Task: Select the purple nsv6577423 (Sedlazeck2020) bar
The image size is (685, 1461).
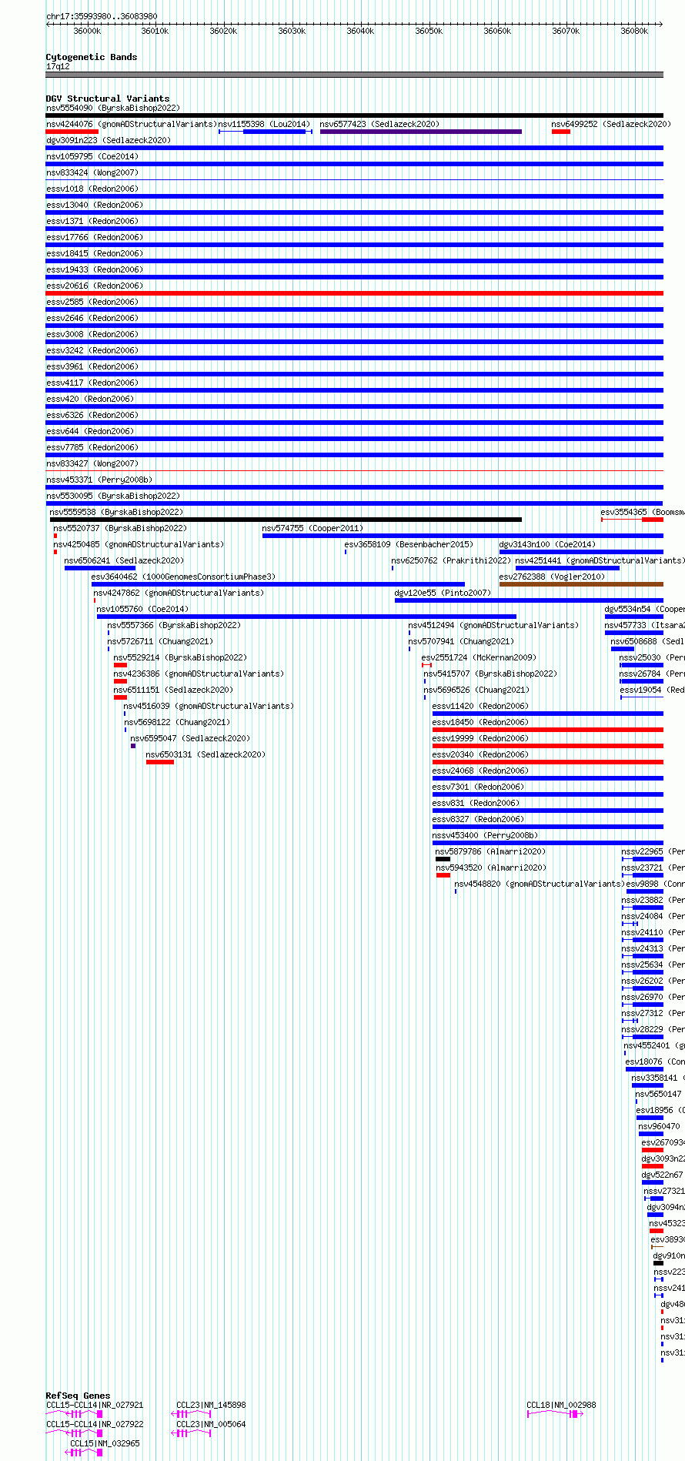Action: click(421, 132)
